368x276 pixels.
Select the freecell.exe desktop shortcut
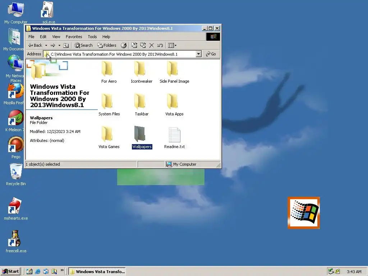click(16, 242)
